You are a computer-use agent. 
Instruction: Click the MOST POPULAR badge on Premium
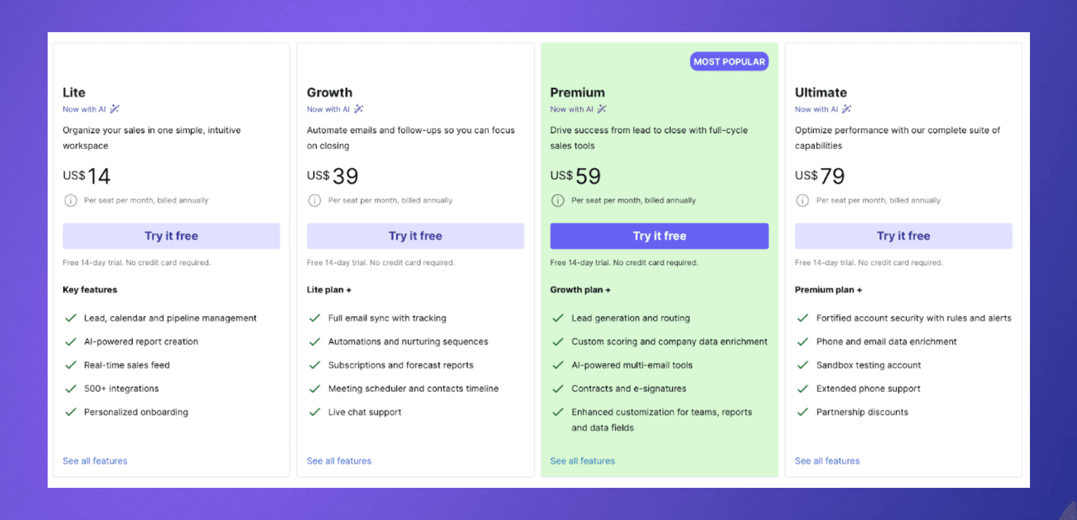729,61
